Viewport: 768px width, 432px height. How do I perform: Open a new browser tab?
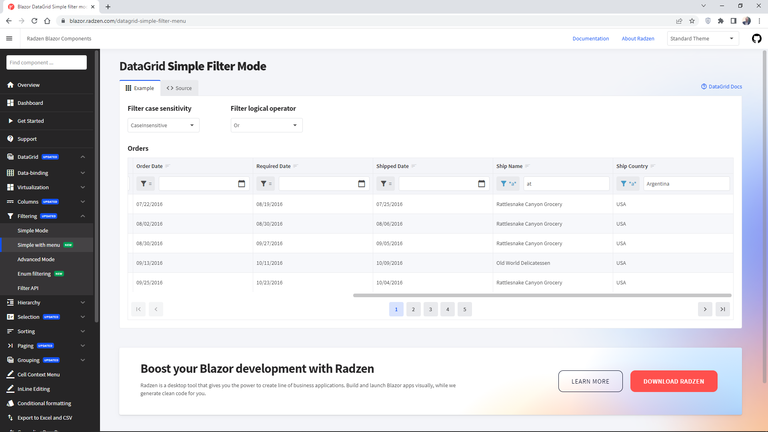108,7
